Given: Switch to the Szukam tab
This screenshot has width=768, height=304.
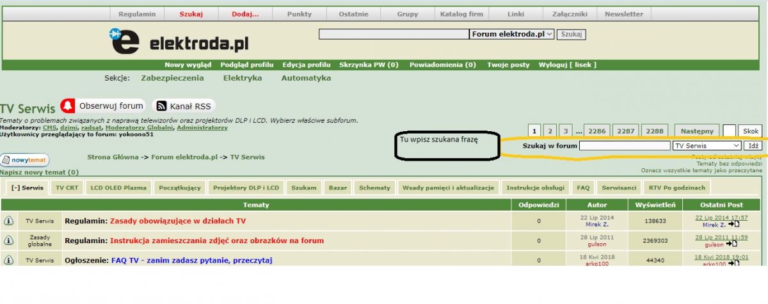Looking at the screenshot, I should pyautogui.click(x=304, y=188).
